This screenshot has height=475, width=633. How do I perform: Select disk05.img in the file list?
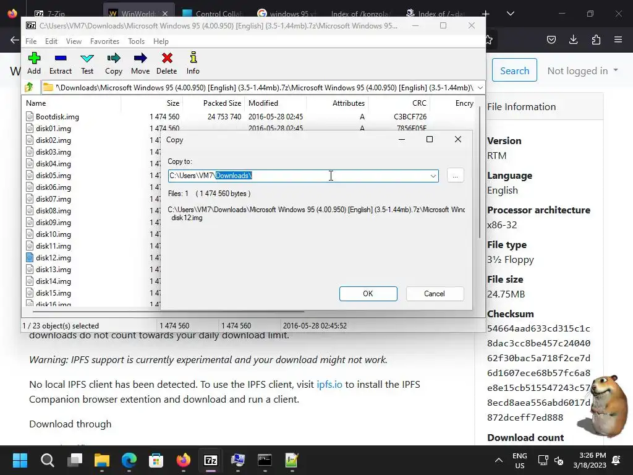53,175
